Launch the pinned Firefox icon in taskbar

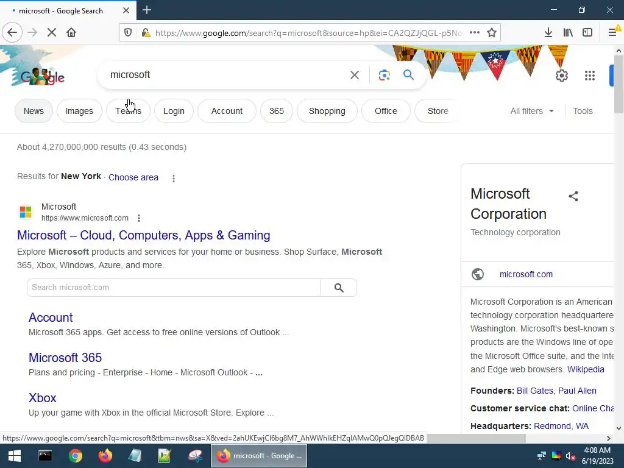point(105,456)
